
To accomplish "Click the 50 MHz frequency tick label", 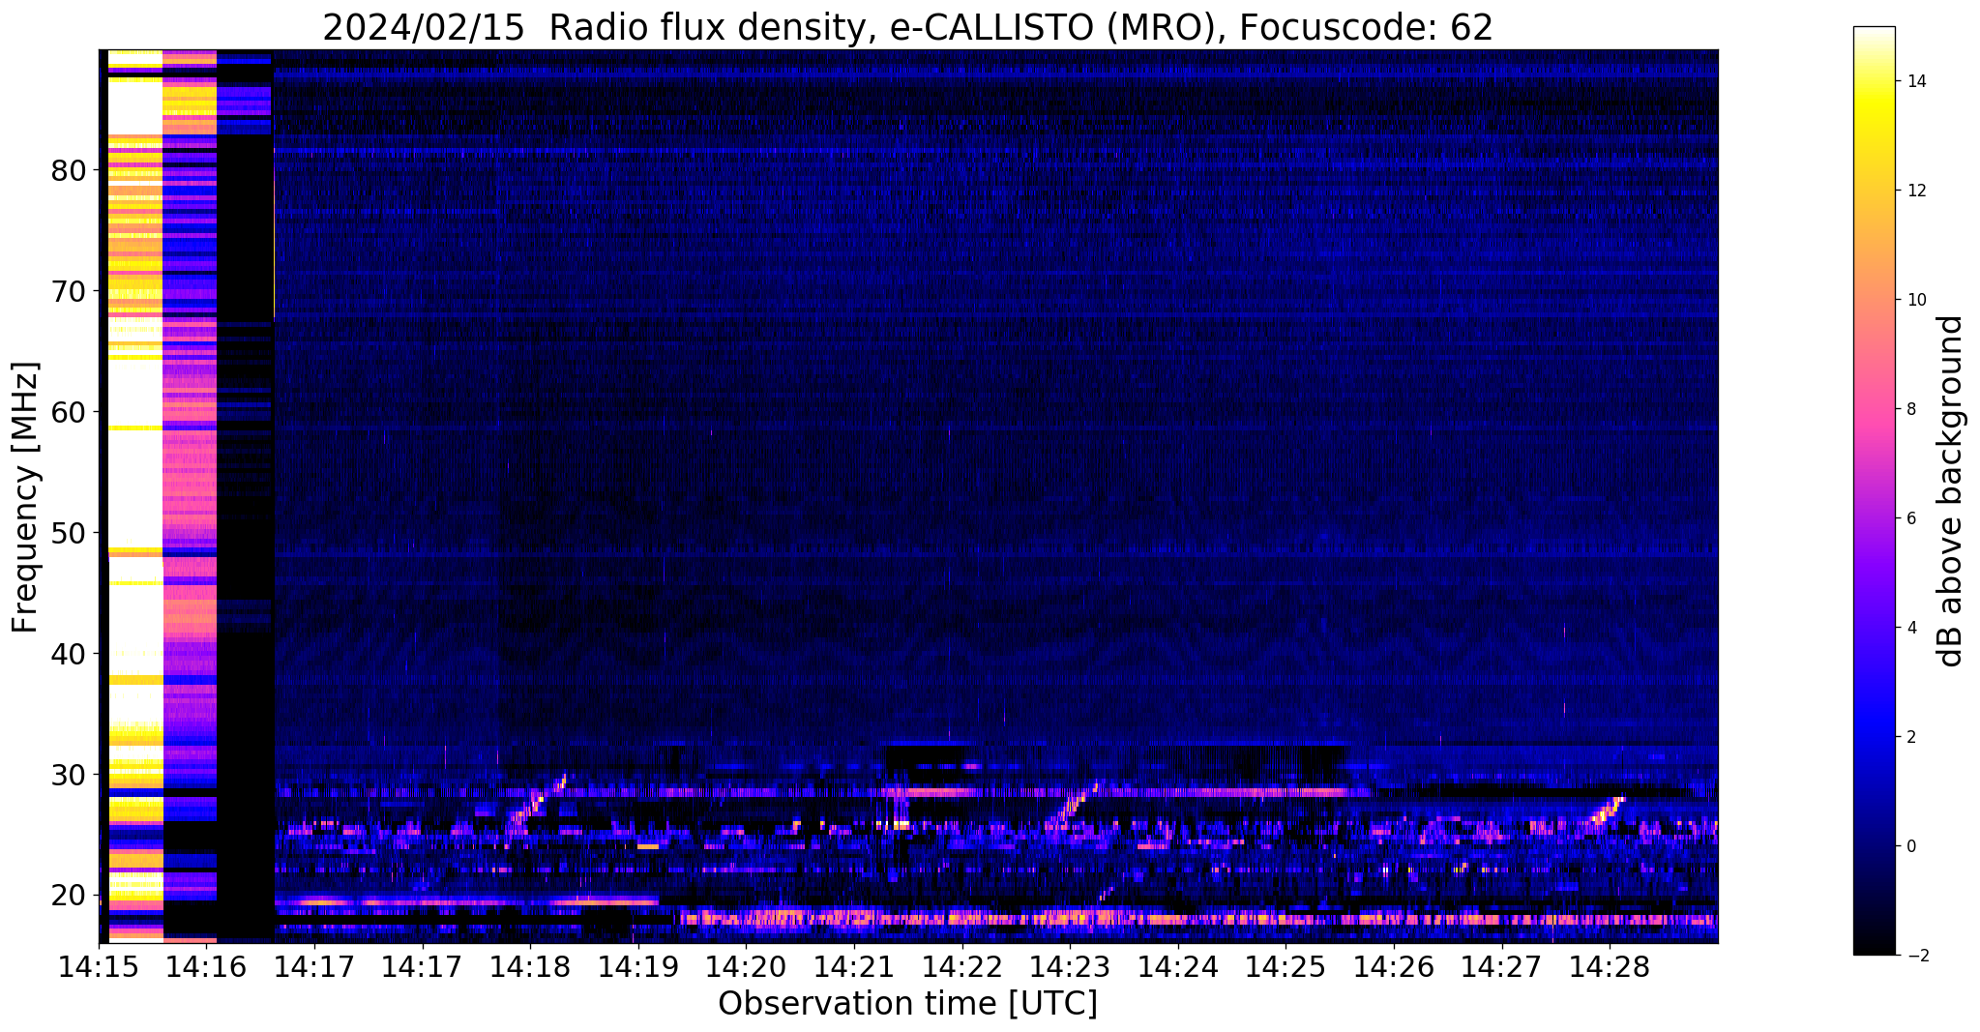I will tap(68, 533).
